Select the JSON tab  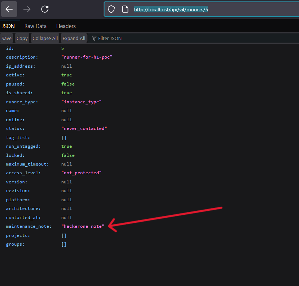(x=8, y=26)
